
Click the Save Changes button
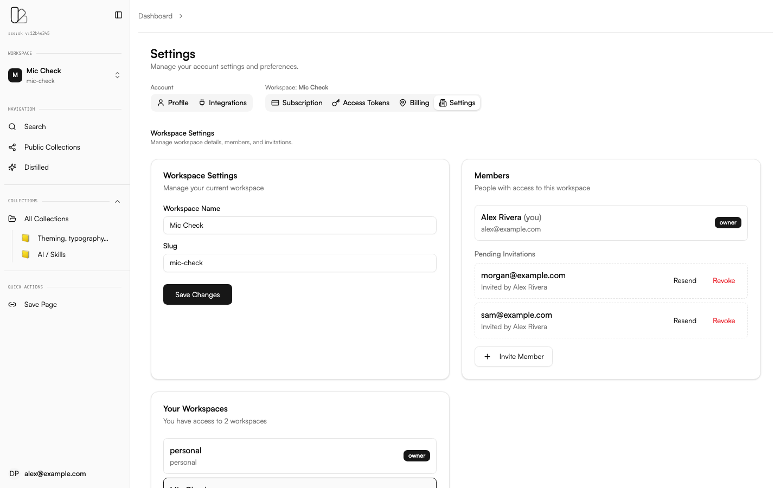coord(197,294)
